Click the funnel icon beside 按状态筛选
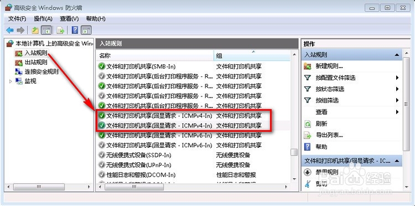 click(x=307, y=89)
